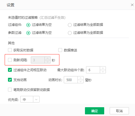Select 过滤结果为全部数据 for 过滤组件
This screenshot has height=116, width=135.
(70, 25)
